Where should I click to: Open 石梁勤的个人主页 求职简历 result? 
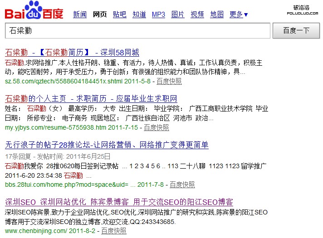pos(91,99)
